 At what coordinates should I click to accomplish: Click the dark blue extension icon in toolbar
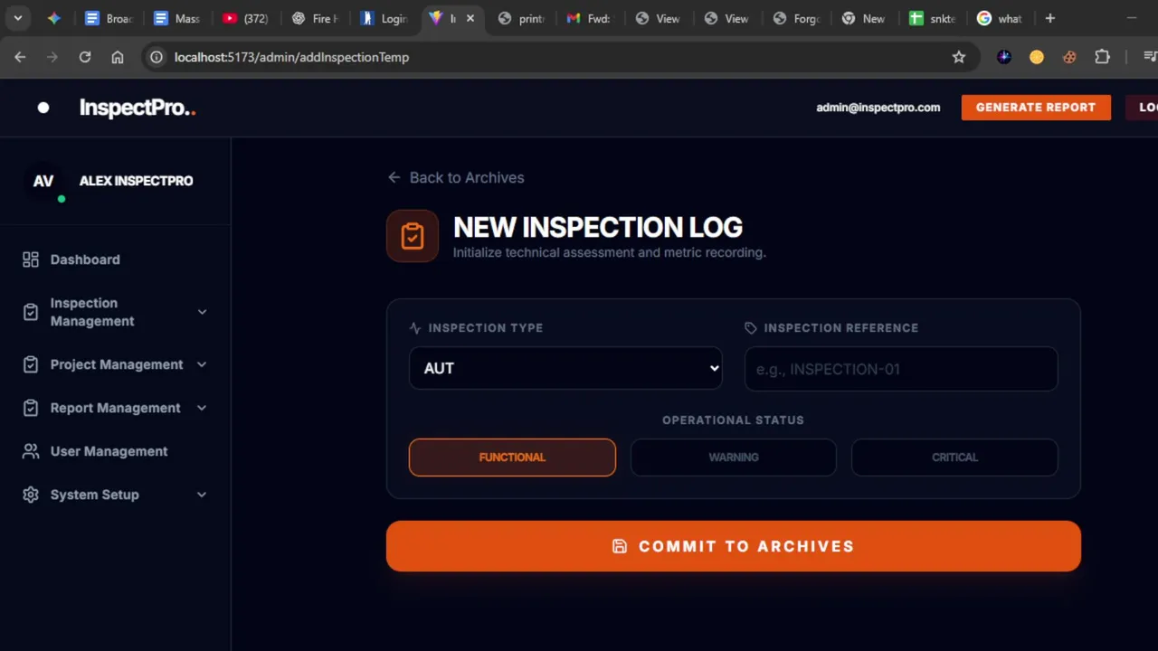tap(1004, 57)
